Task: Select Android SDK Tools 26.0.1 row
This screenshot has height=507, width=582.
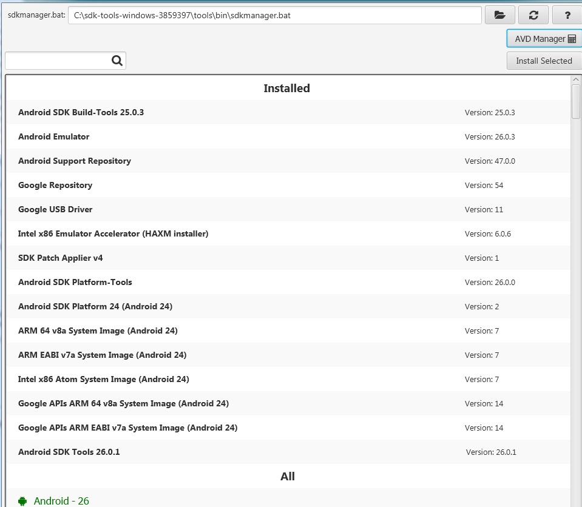Action: coord(288,452)
